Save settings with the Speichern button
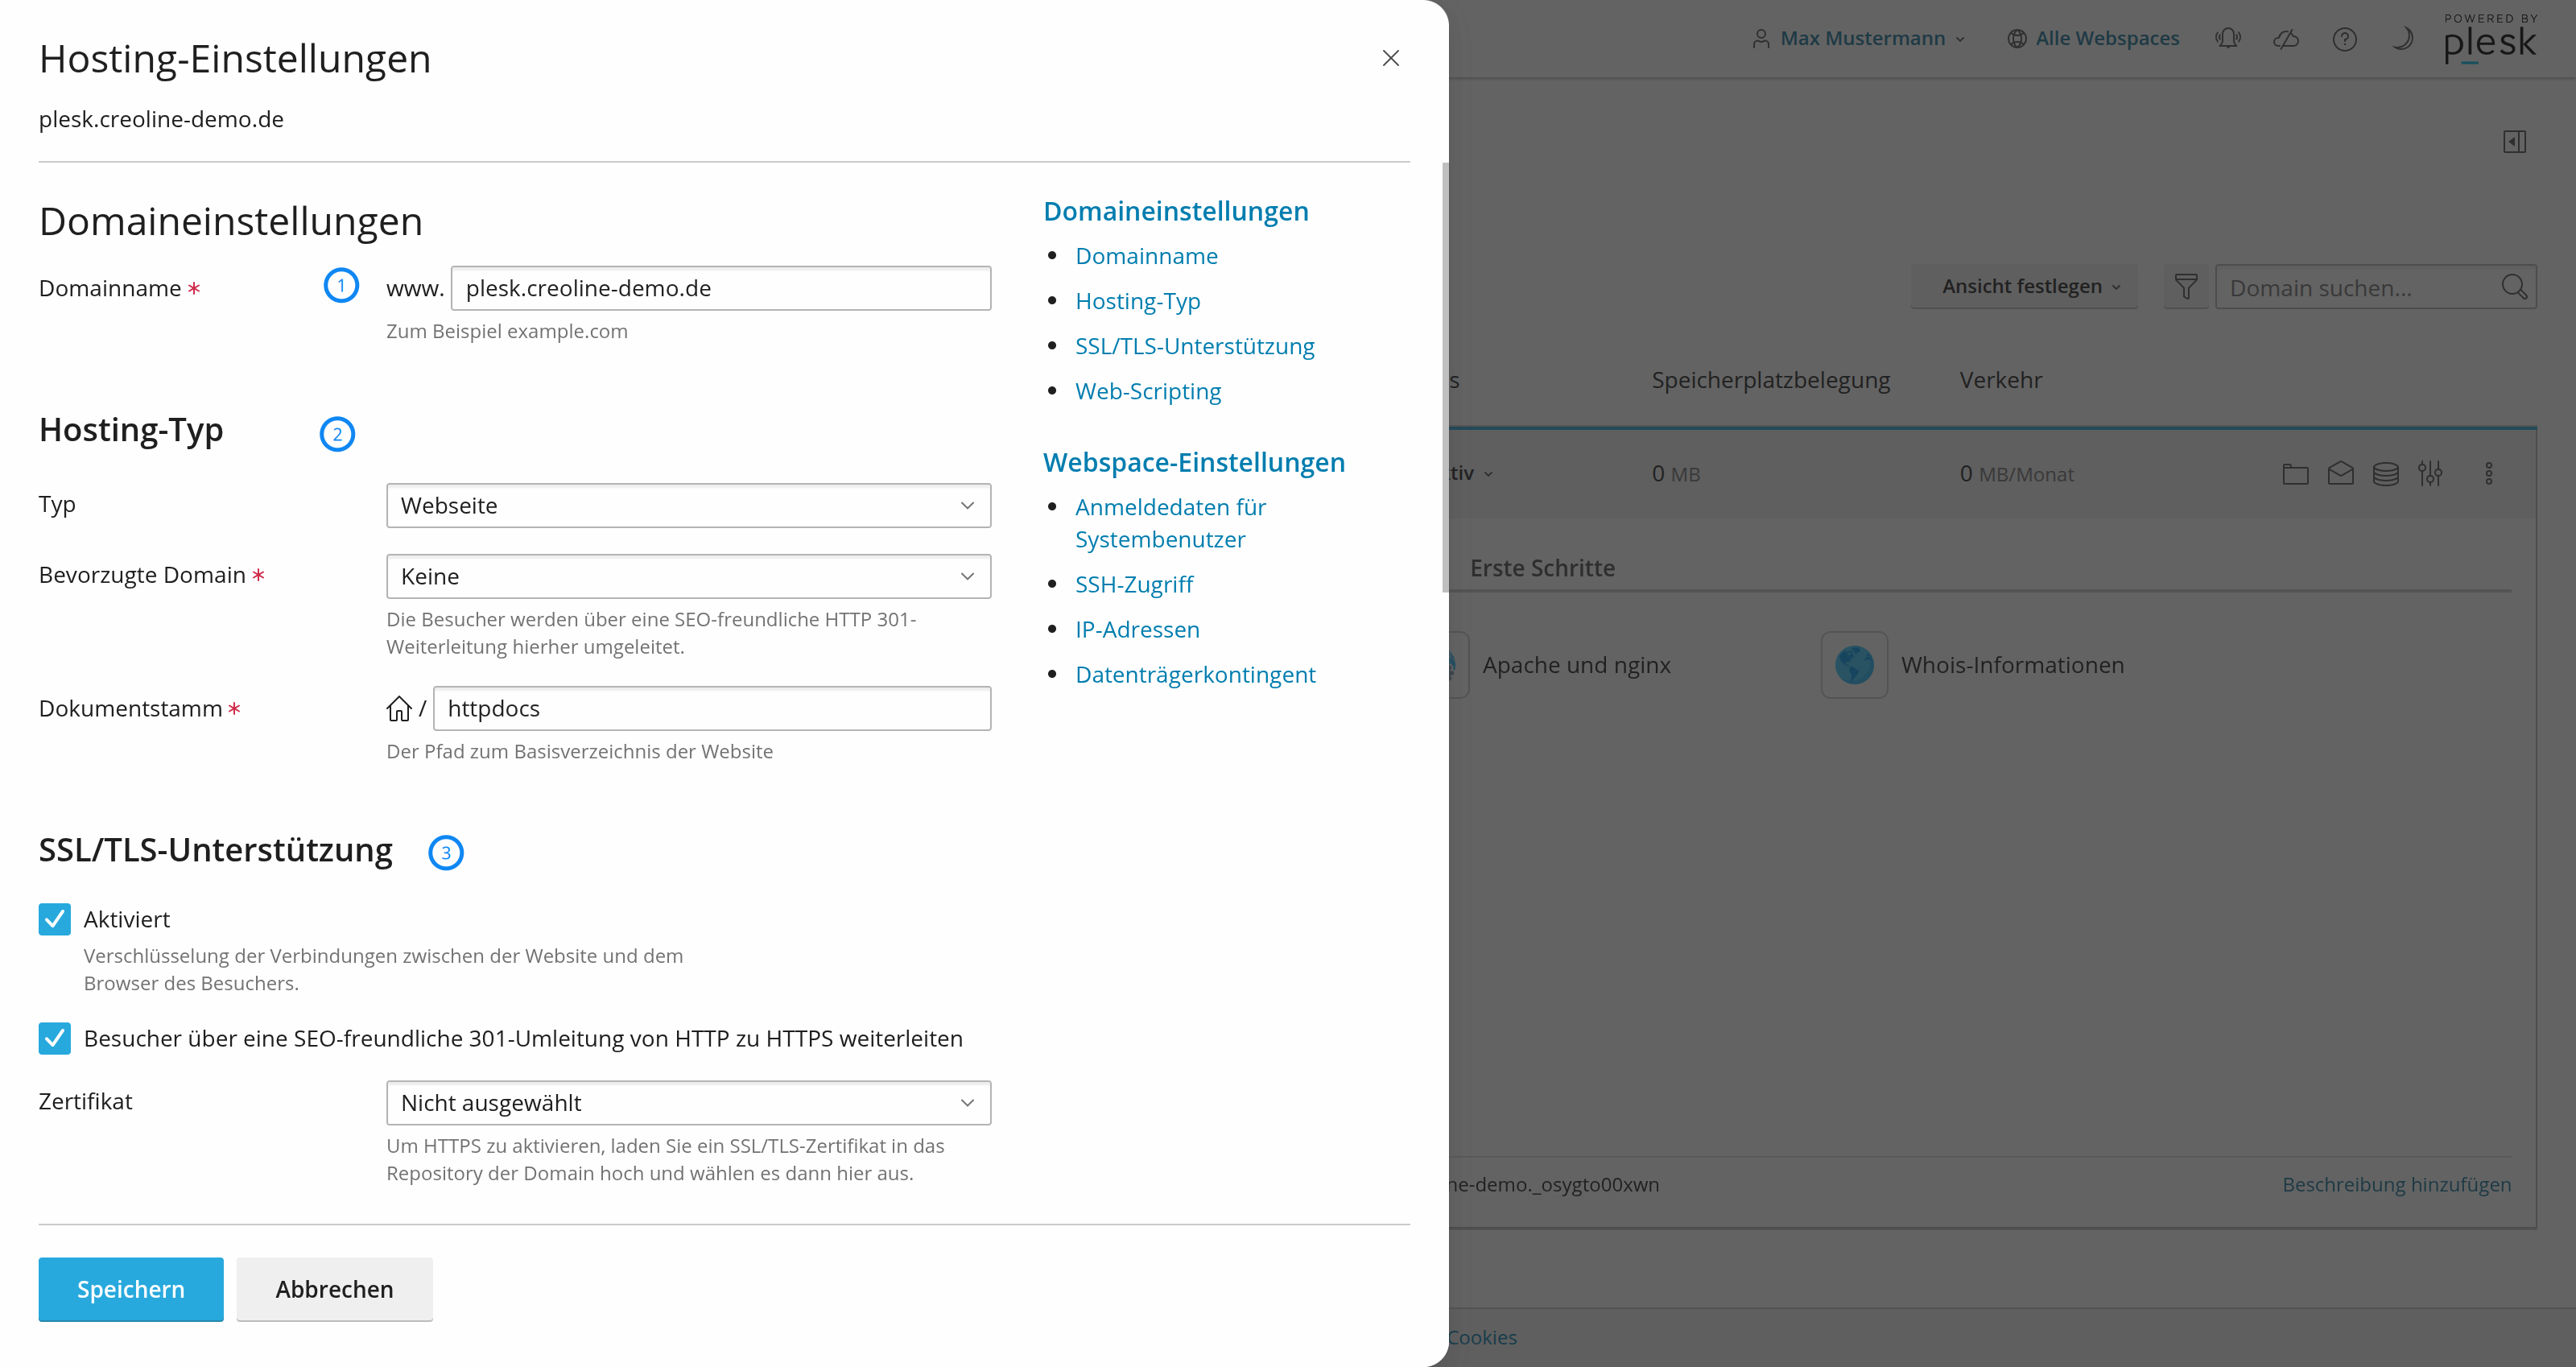 point(131,1289)
